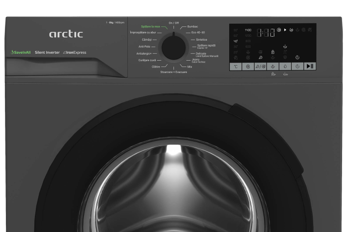Screen dimensions: 348x232
Task: Click the SaveInAll green leaf logo
Action: pos(20,52)
